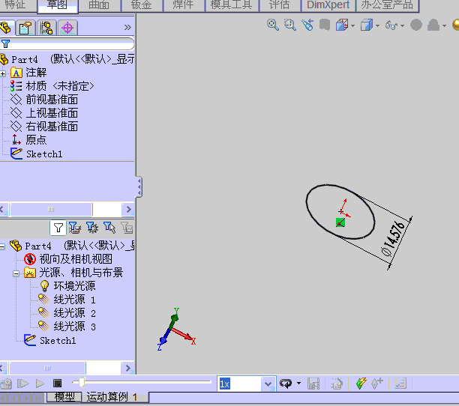The width and height of the screenshot is (459, 406).
Task: Switch to the 焊件 tab
Action: [183, 5]
